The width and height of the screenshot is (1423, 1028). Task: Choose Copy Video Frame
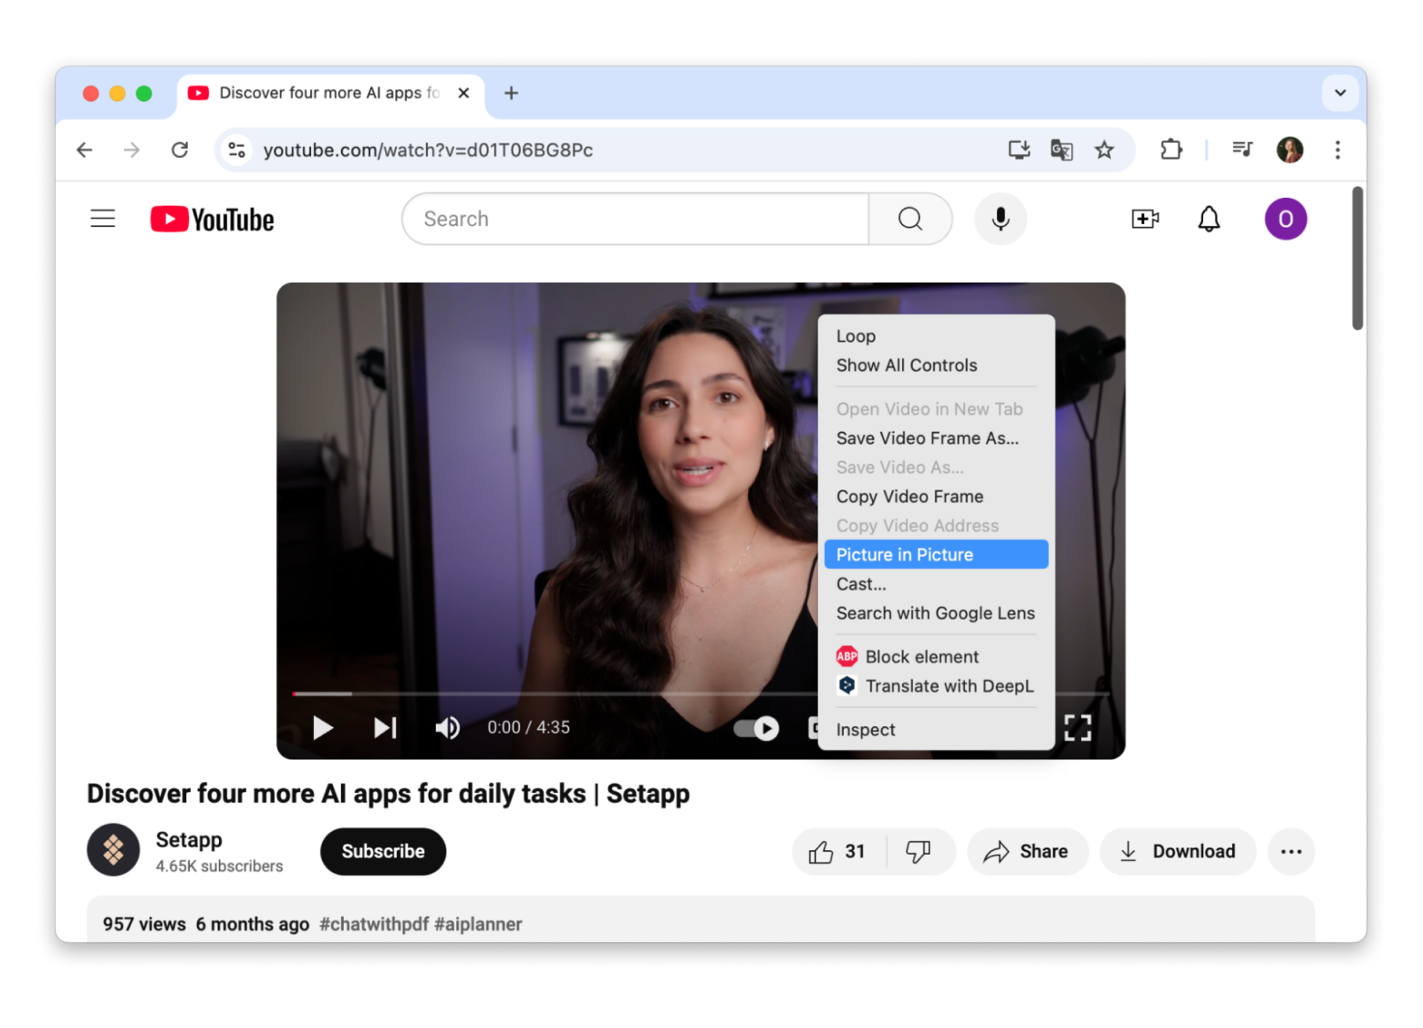coord(936,497)
